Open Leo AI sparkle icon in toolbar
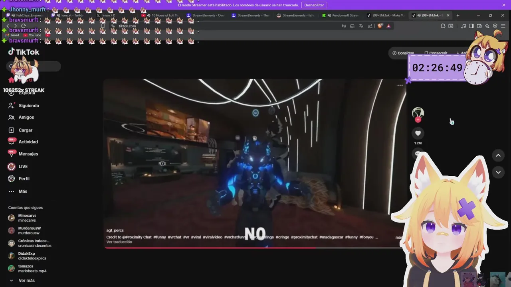511x287 pixels. (487, 26)
